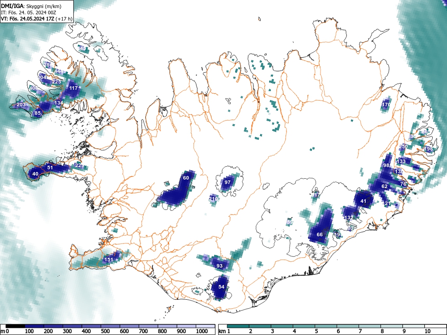Click the visibility value 203
The height and width of the screenshot is (335, 447).
[21, 105]
